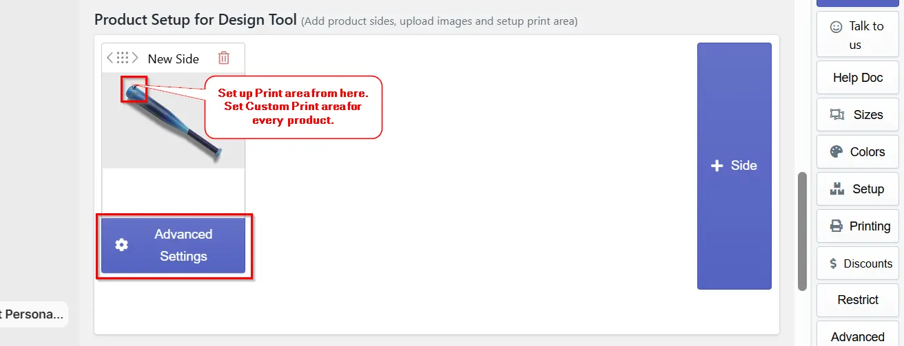The image size is (904, 346).
Task: Click the Discounts dollar icon
Action: [x=834, y=263]
